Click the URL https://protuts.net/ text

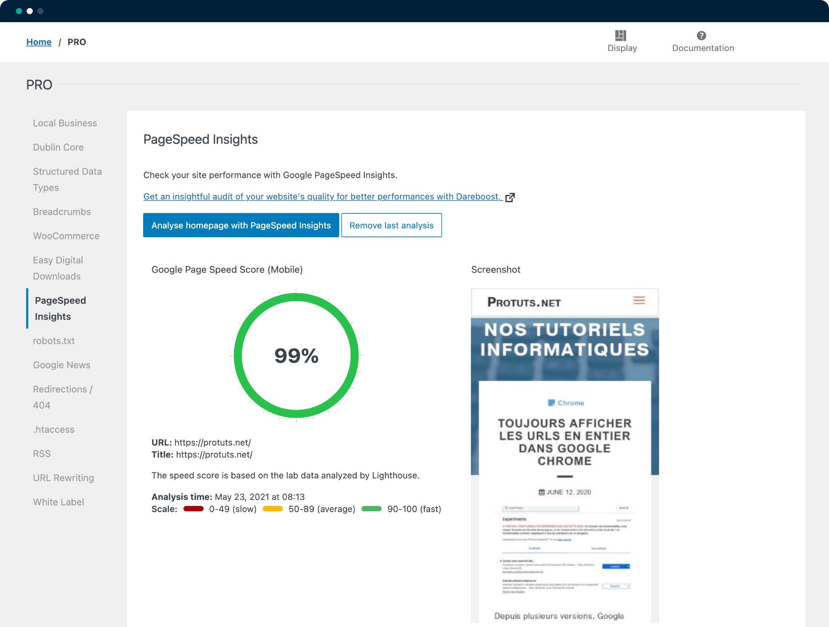tap(201, 443)
